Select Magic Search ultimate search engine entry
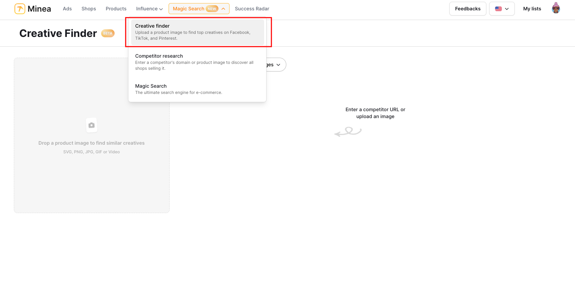The width and height of the screenshot is (575, 308). (x=197, y=89)
